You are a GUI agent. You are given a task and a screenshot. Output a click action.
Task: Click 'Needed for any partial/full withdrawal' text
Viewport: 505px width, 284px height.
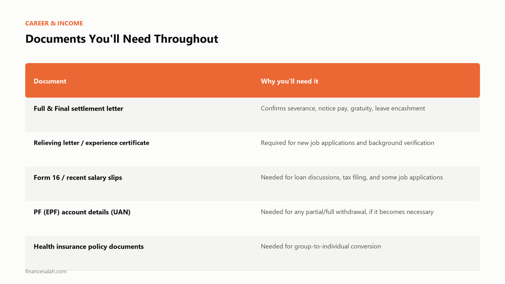[347, 212]
